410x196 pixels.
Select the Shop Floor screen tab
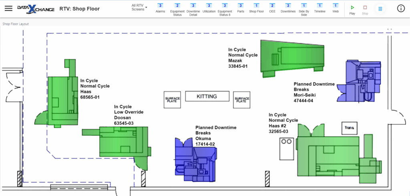click(x=256, y=8)
